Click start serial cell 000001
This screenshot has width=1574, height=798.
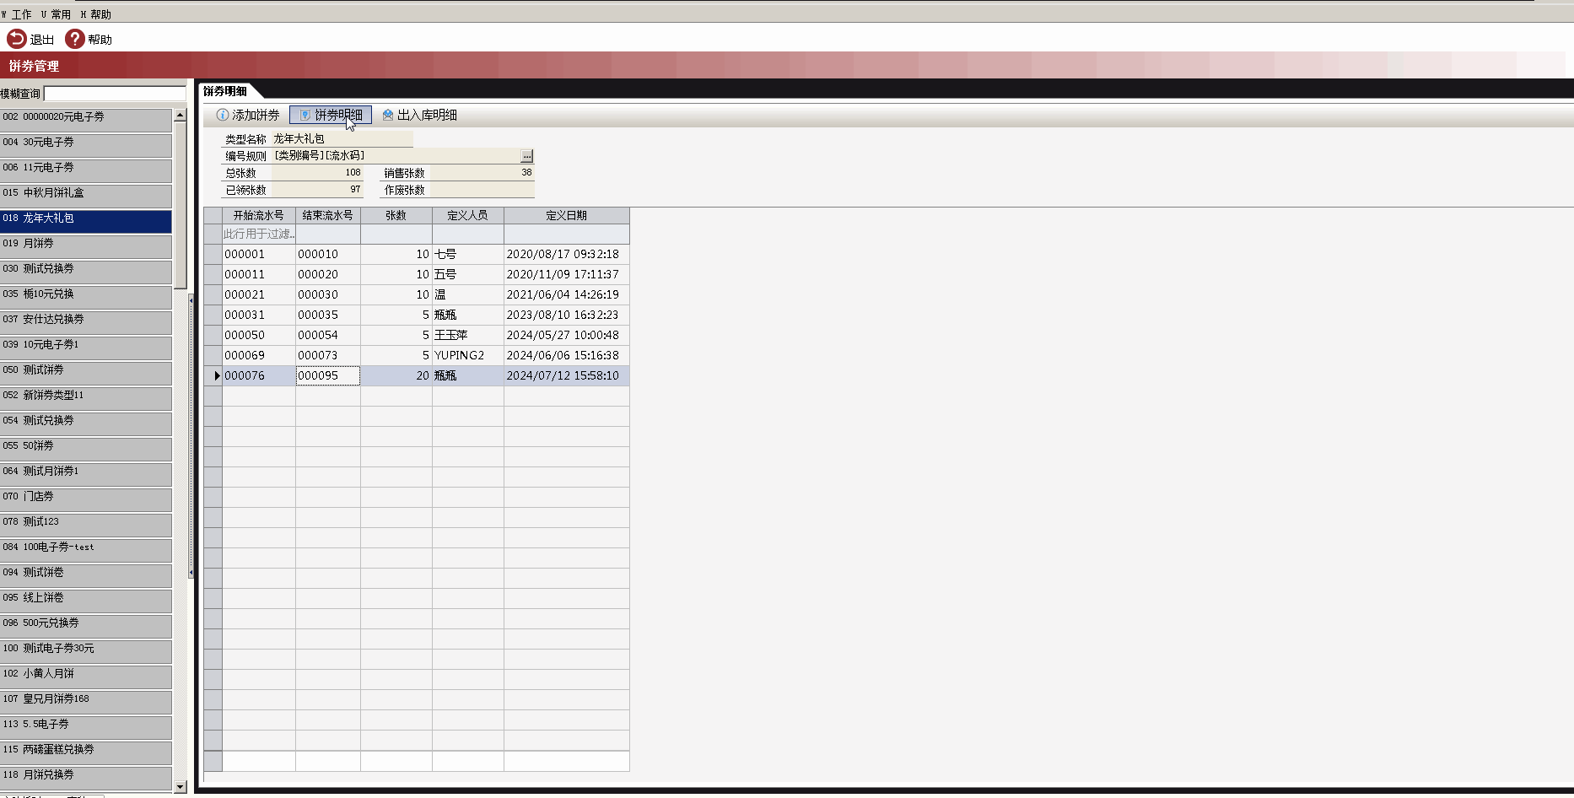259,254
